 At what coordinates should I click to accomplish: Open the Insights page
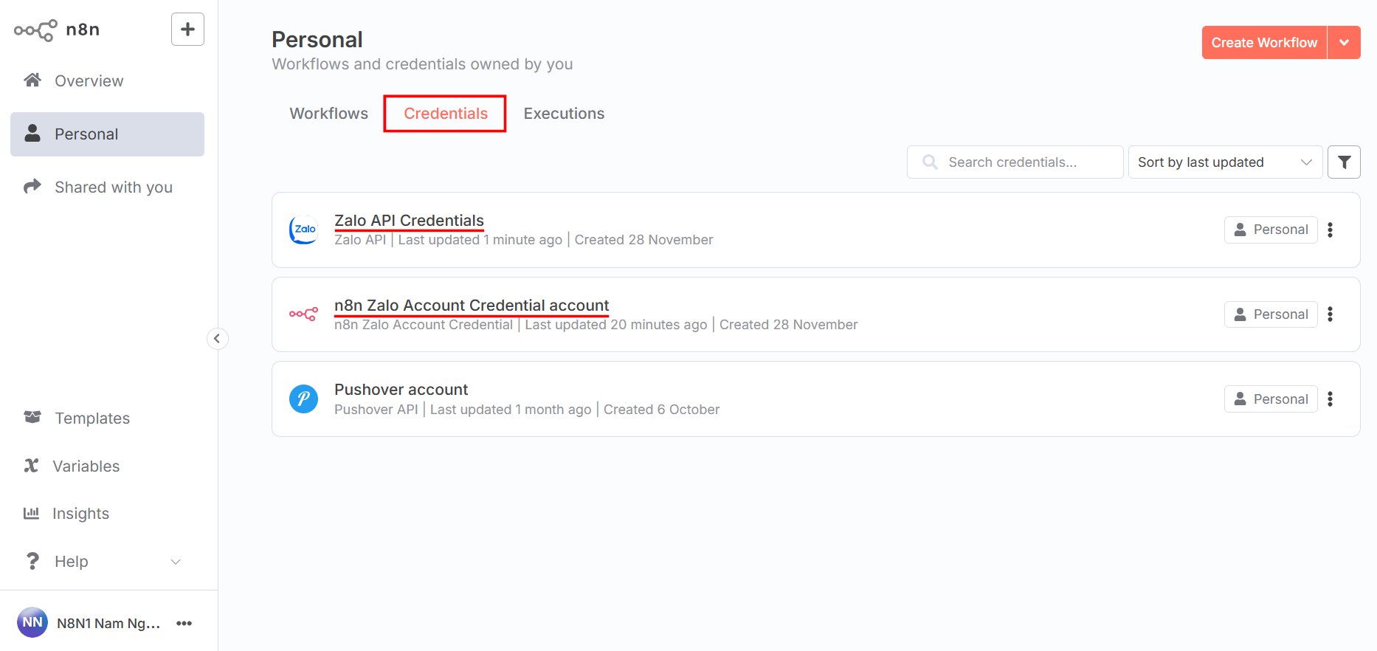[x=80, y=514]
